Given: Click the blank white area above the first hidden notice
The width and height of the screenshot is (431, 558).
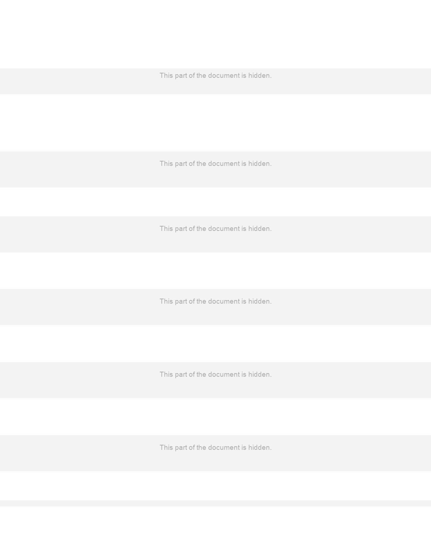Looking at the screenshot, I should [215, 34].
